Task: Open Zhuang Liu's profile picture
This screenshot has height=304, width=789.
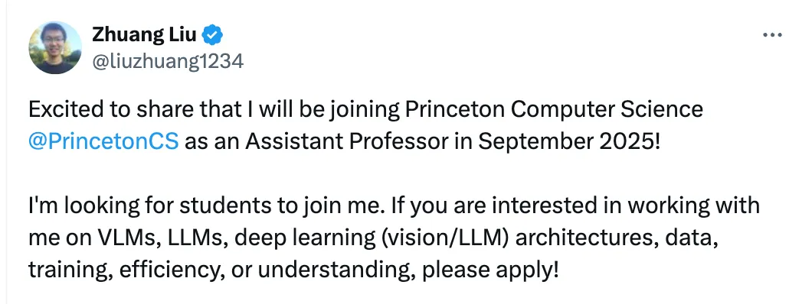Action: pyautogui.click(x=55, y=47)
